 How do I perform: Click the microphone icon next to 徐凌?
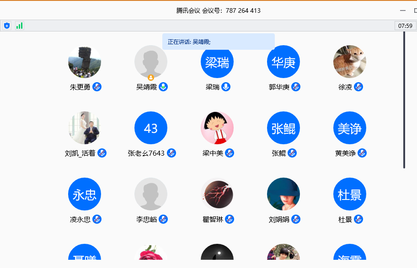pyautogui.click(x=358, y=87)
